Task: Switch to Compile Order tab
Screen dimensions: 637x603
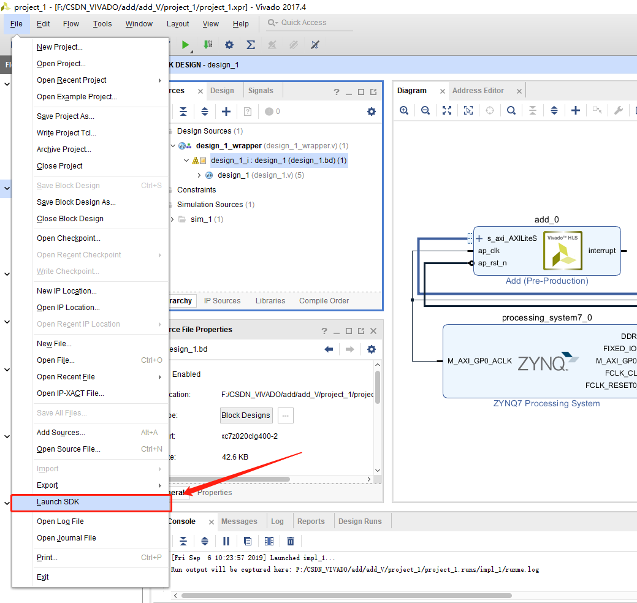Action: [324, 301]
